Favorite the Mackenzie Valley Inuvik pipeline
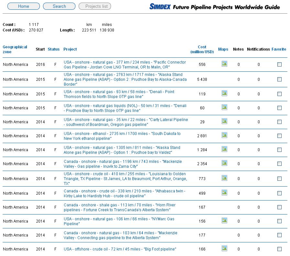The width and height of the screenshot is (290, 256). pos(279,164)
